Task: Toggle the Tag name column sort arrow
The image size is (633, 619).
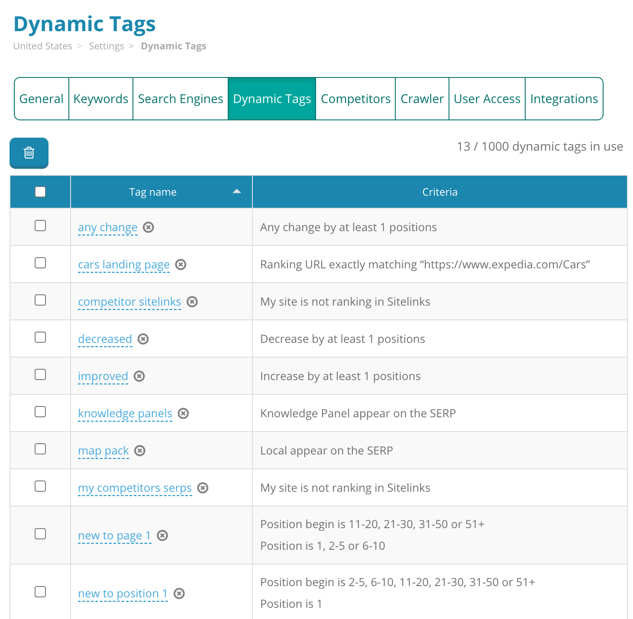Action: tap(236, 191)
